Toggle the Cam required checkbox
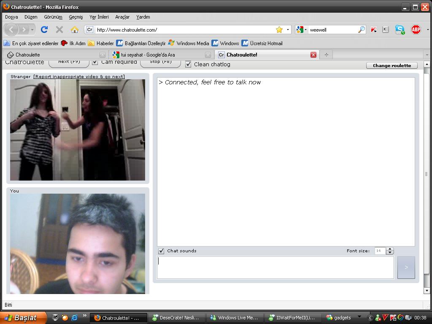Image resolution: width=432 pixels, height=324 pixels. pos(95,62)
